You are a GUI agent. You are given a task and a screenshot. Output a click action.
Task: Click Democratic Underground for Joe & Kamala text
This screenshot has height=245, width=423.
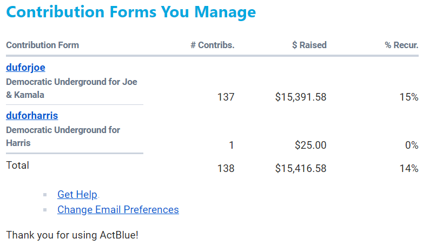[71, 88]
